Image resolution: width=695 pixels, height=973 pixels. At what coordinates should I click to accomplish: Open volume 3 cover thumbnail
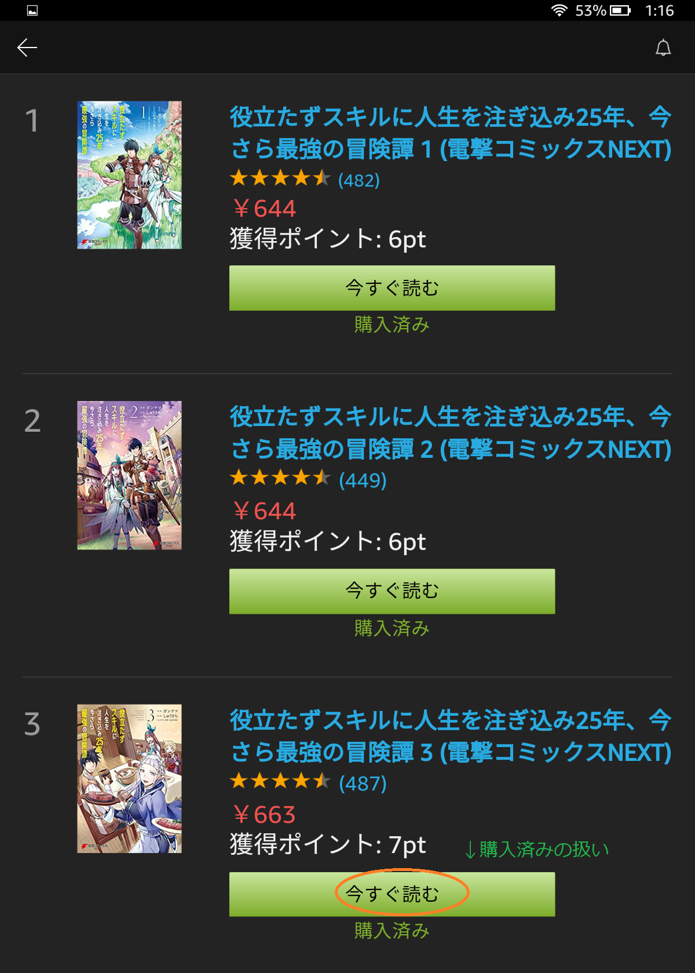pos(129,778)
